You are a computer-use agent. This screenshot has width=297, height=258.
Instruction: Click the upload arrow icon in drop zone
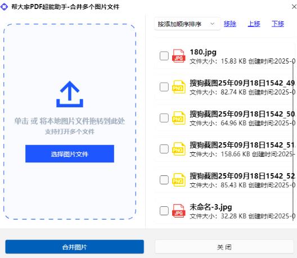tap(70, 94)
